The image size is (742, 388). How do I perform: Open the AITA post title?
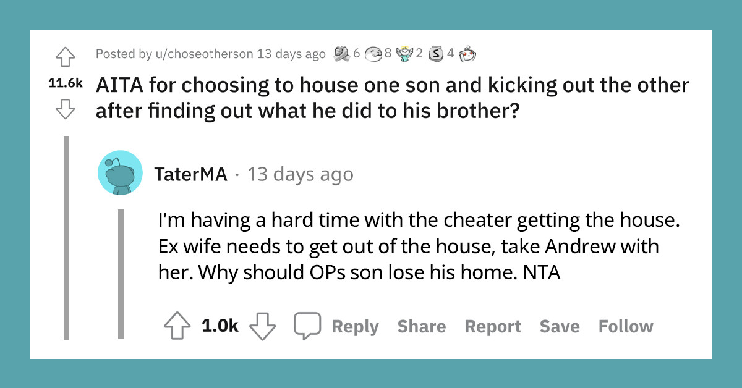click(390, 97)
